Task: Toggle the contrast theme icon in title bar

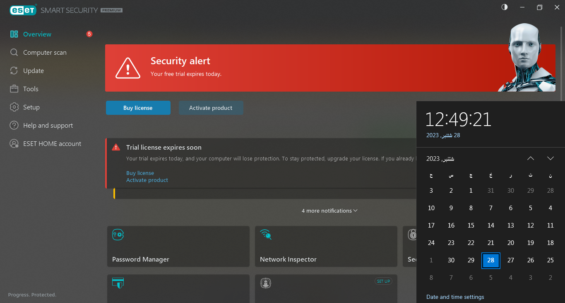Action: click(504, 7)
